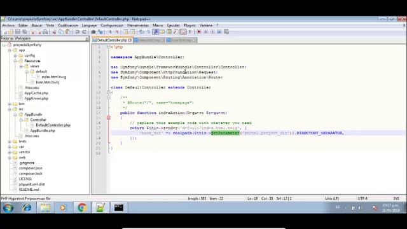This screenshot has width=407, height=229.
Task: Collapse the Resources folder node
Action: pos(15,61)
